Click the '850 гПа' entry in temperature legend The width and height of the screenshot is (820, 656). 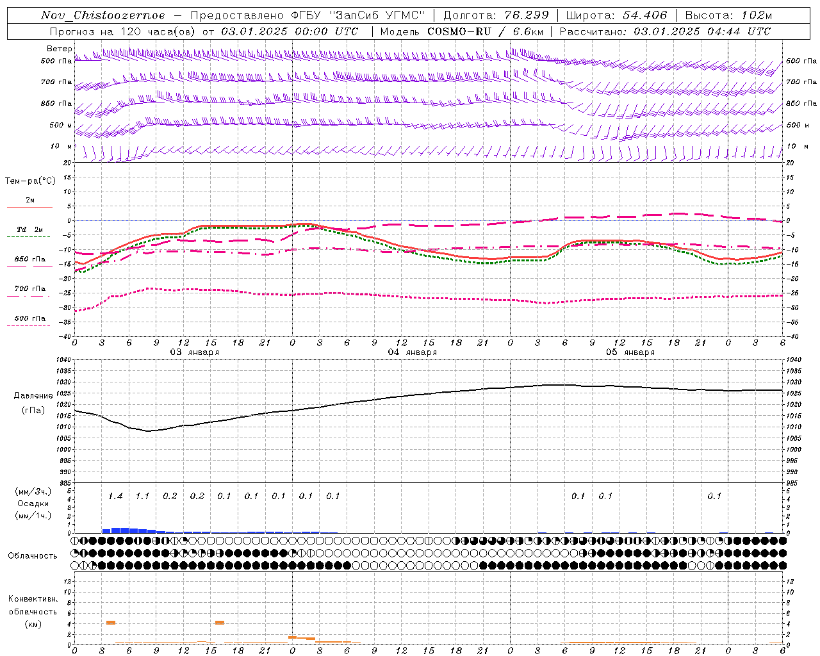30,259
